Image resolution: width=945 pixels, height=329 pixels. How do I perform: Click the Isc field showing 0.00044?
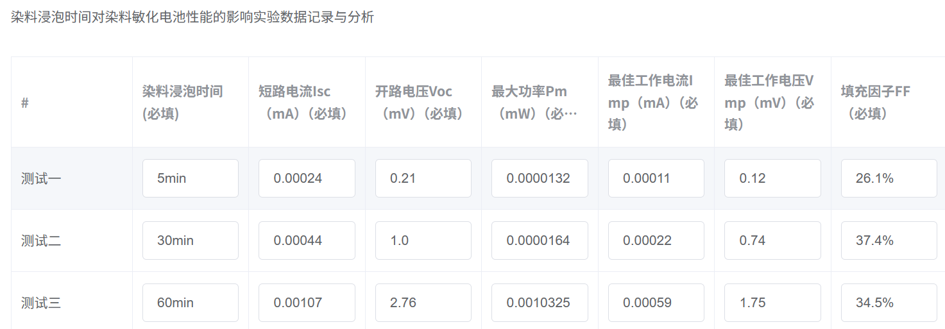click(x=307, y=240)
